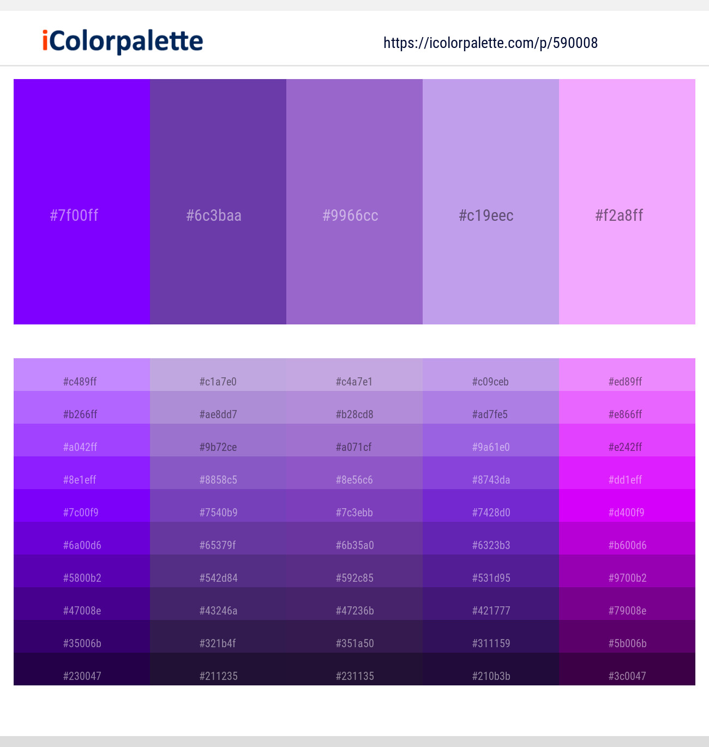Choose the #e242ff shade cell
Viewport: 709px width, 747px height.
point(627,440)
